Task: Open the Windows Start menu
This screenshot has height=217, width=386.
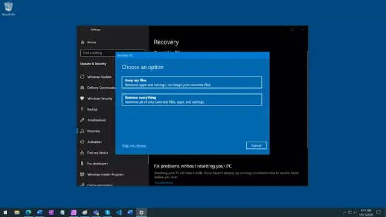Action: [5, 212]
